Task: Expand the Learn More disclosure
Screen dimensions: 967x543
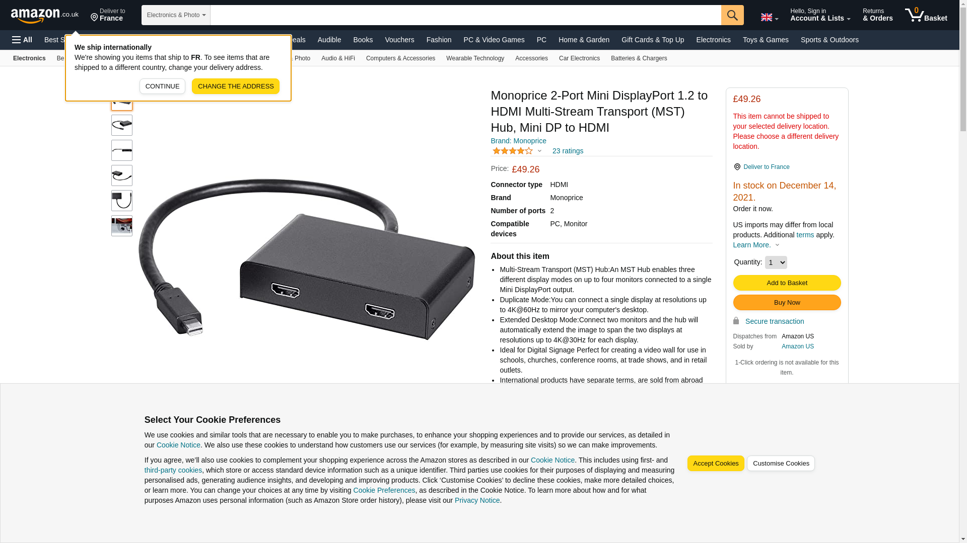Action: [756, 245]
